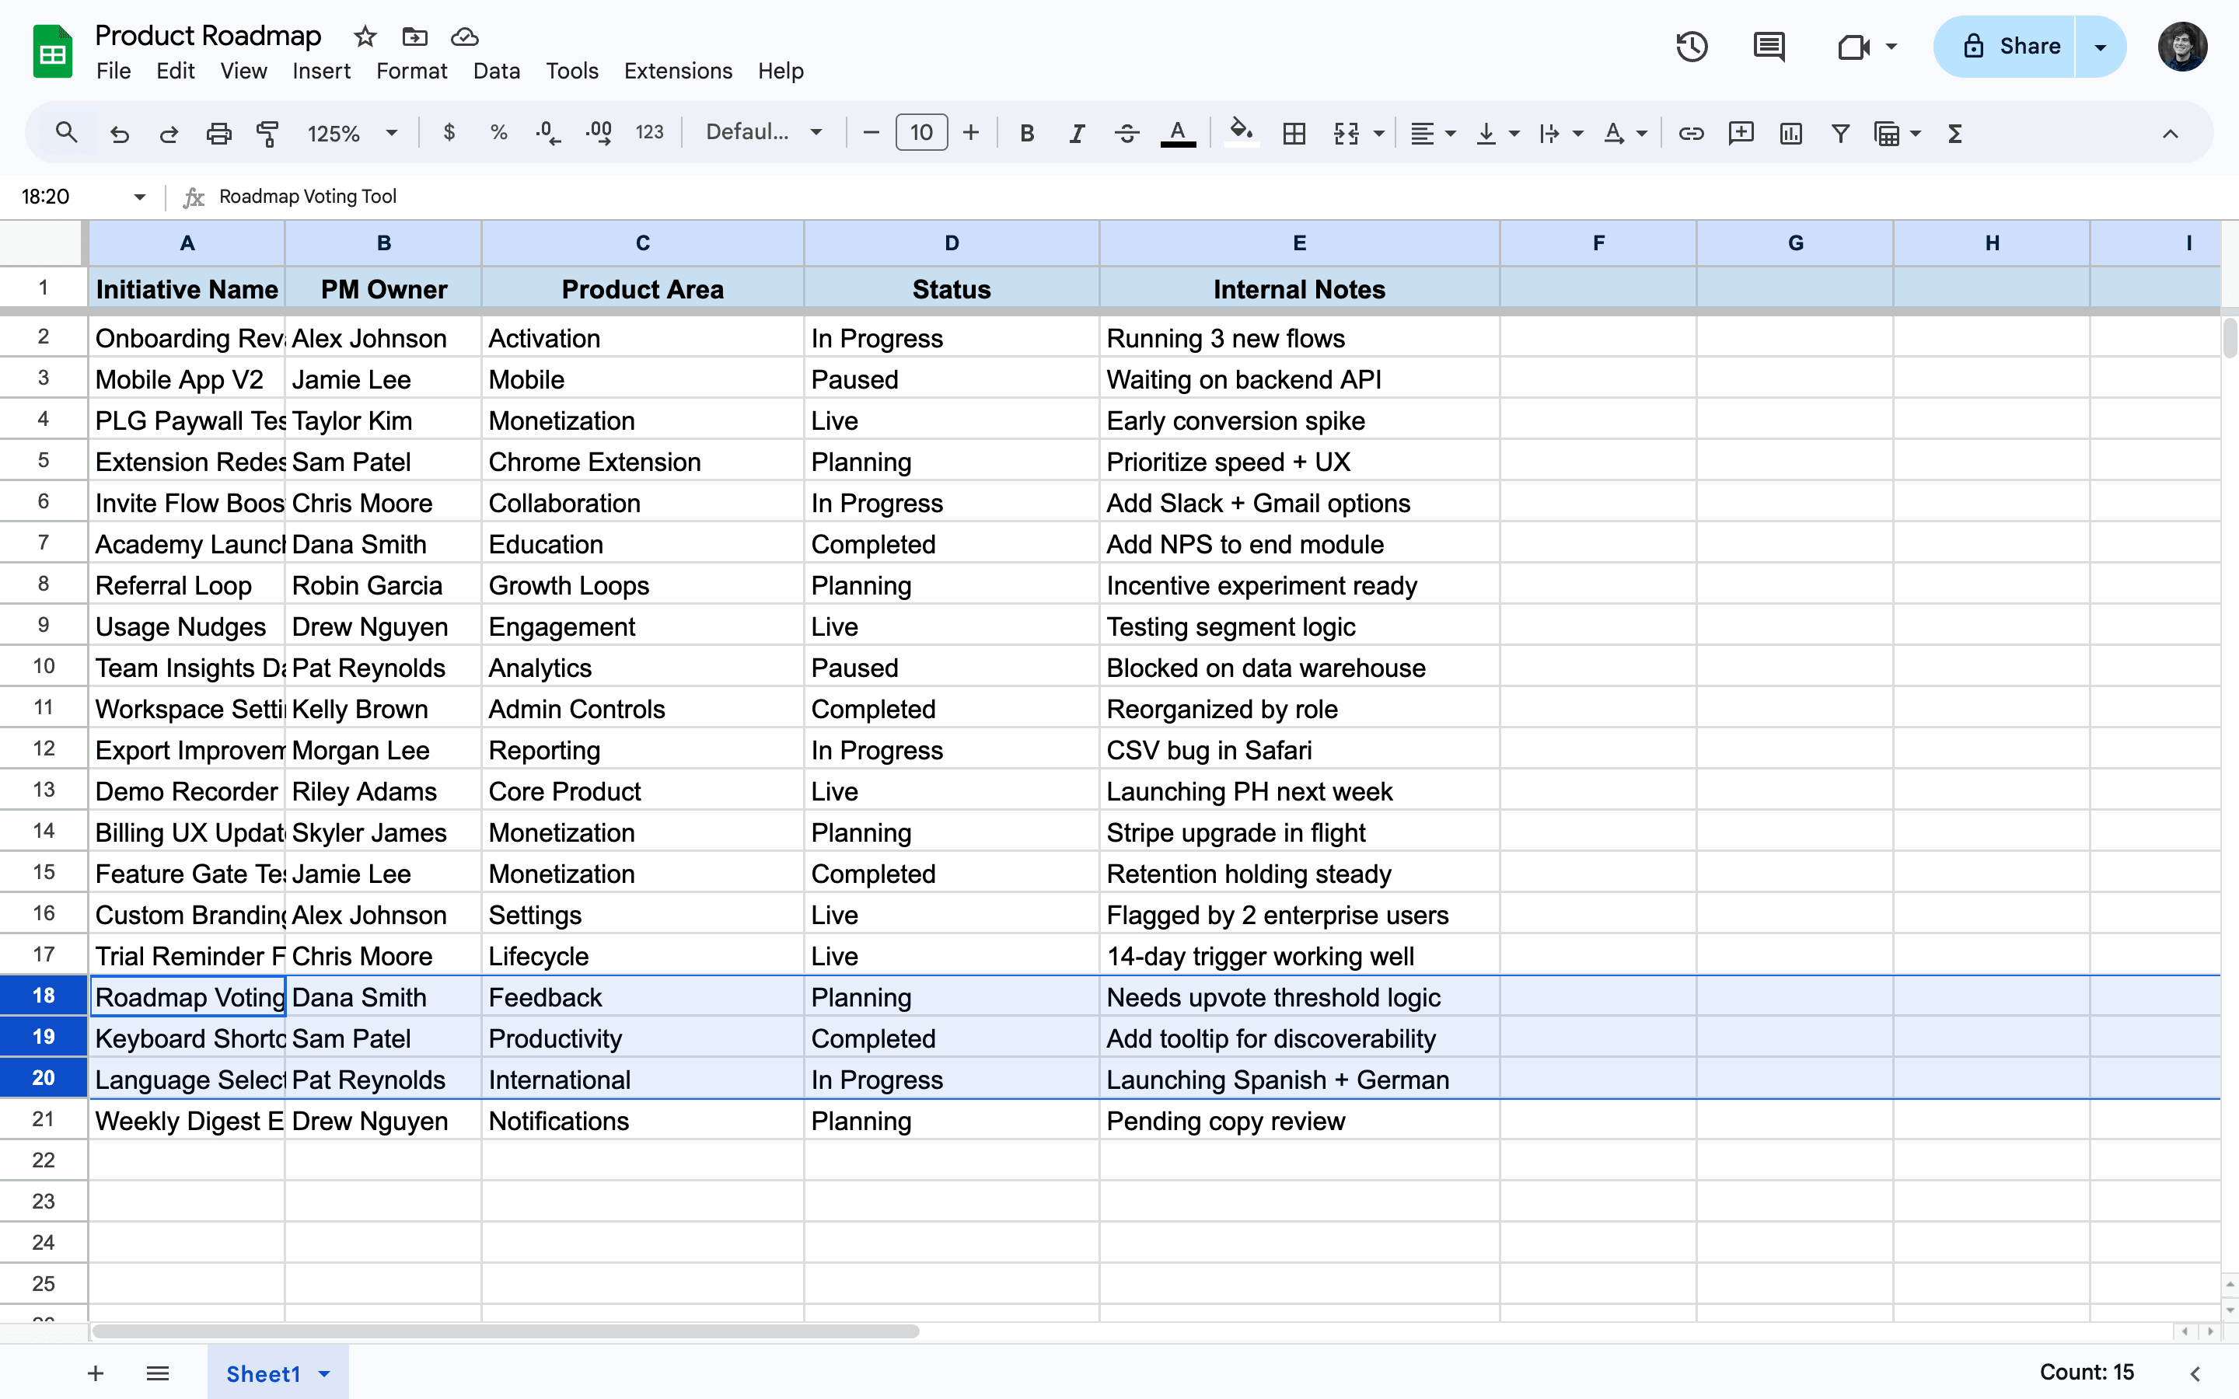Select row 21 header
The width and height of the screenshot is (2239, 1399).
coord(44,1119)
